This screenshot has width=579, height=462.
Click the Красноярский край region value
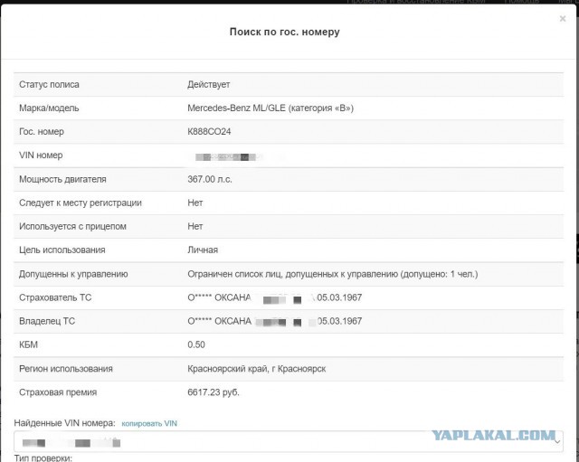tap(257, 369)
